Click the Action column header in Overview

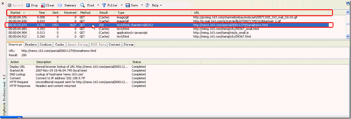[x=21, y=62]
